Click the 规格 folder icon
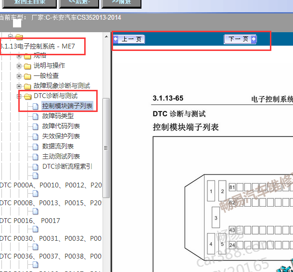Viewport: 293px width, 272px height. (x=27, y=56)
